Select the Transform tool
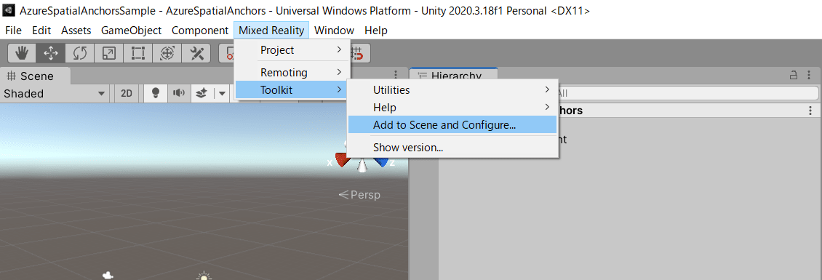This screenshot has height=280, width=822. pyautogui.click(x=167, y=53)
